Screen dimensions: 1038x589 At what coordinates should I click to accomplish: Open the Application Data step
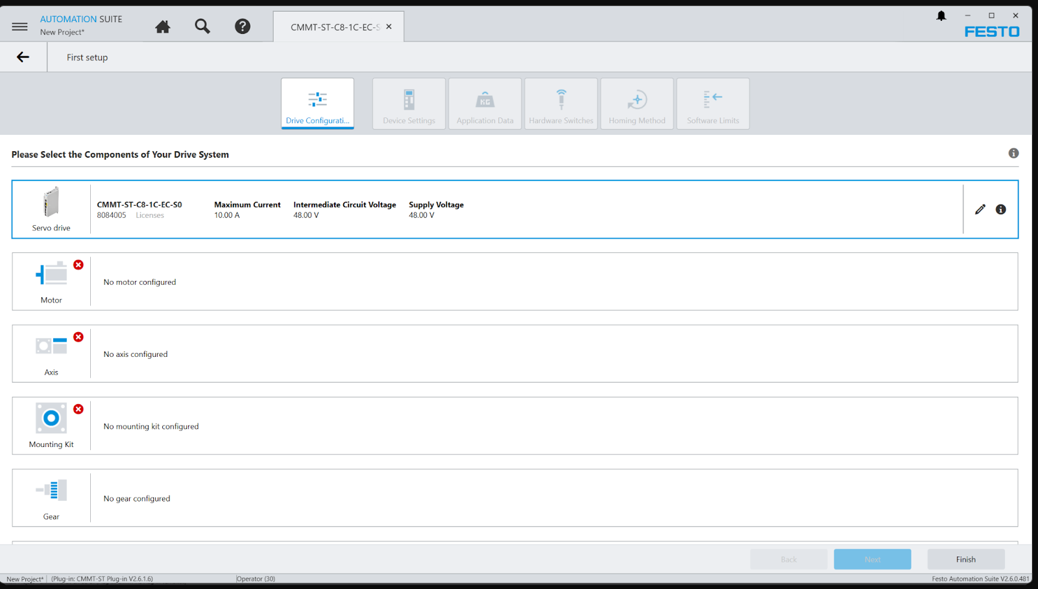(485, 104)
